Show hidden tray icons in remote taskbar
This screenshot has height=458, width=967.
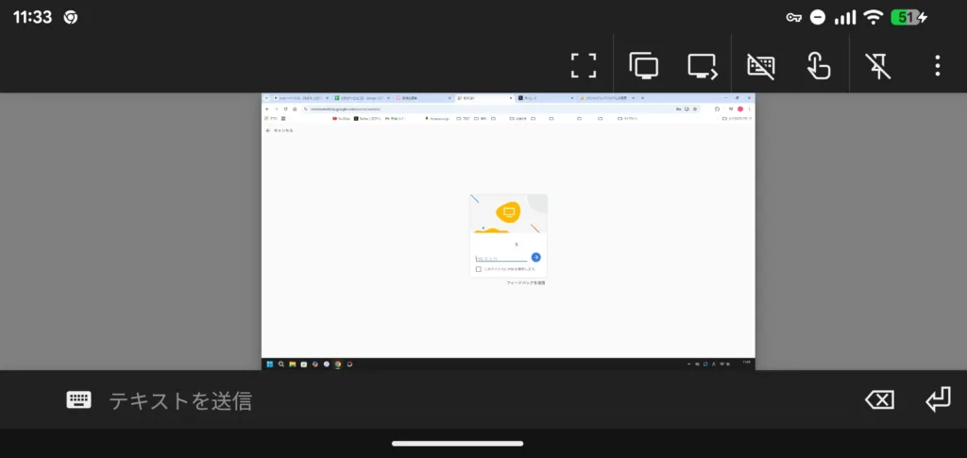point(688,365)
